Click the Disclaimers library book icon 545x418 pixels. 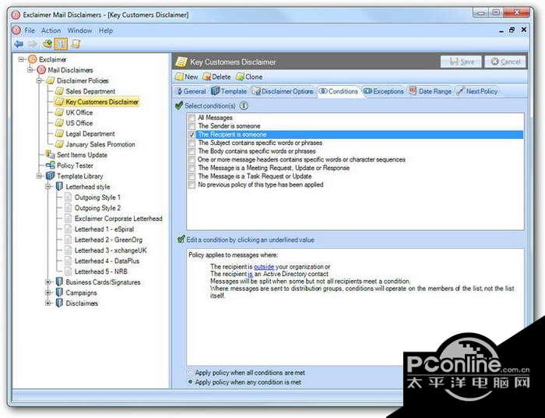(59, 303)
